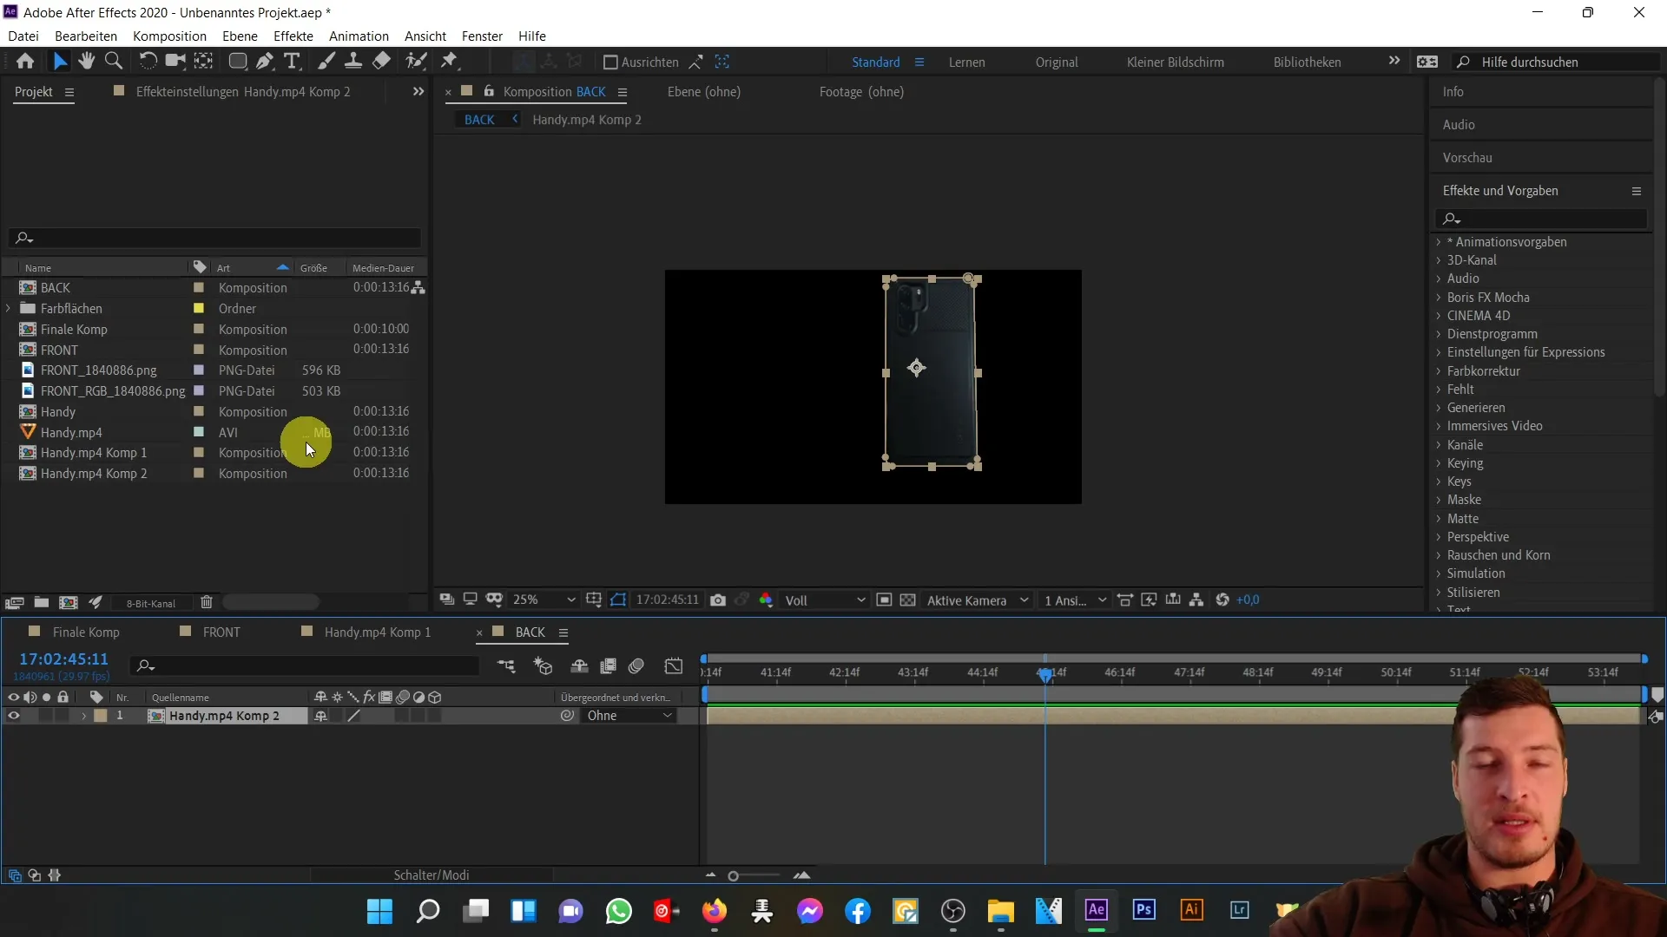Viewport: 1667px width, 937px height.
Task: Click the Snapshot camera icon
Action: point(720,600)
